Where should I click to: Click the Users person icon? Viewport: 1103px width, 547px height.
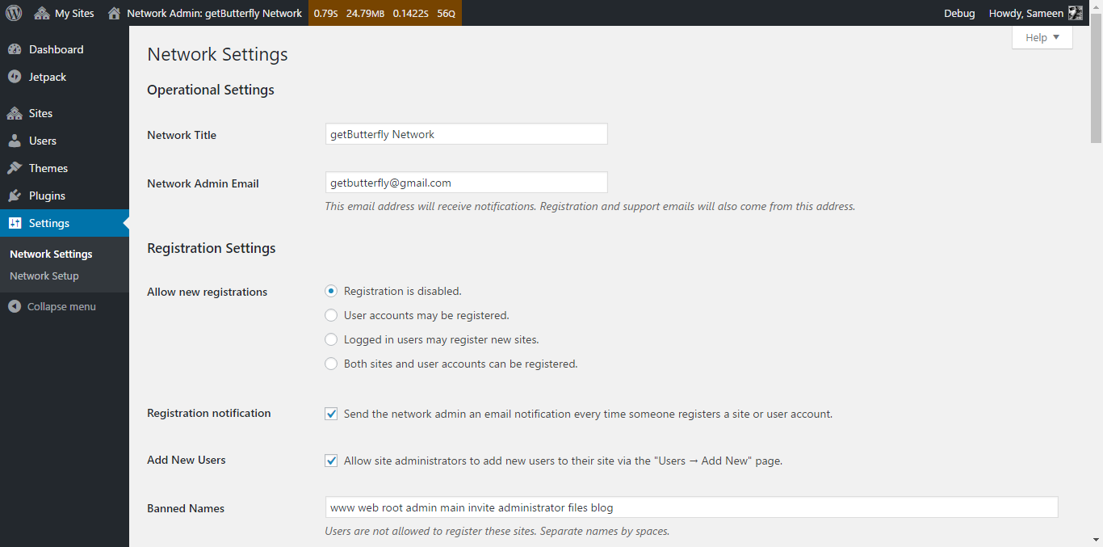click(x=15, y=141)
